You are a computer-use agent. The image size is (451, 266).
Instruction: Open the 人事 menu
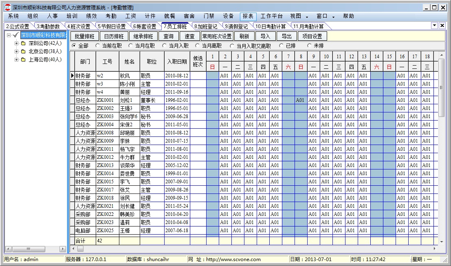click(x=52, y=16)
